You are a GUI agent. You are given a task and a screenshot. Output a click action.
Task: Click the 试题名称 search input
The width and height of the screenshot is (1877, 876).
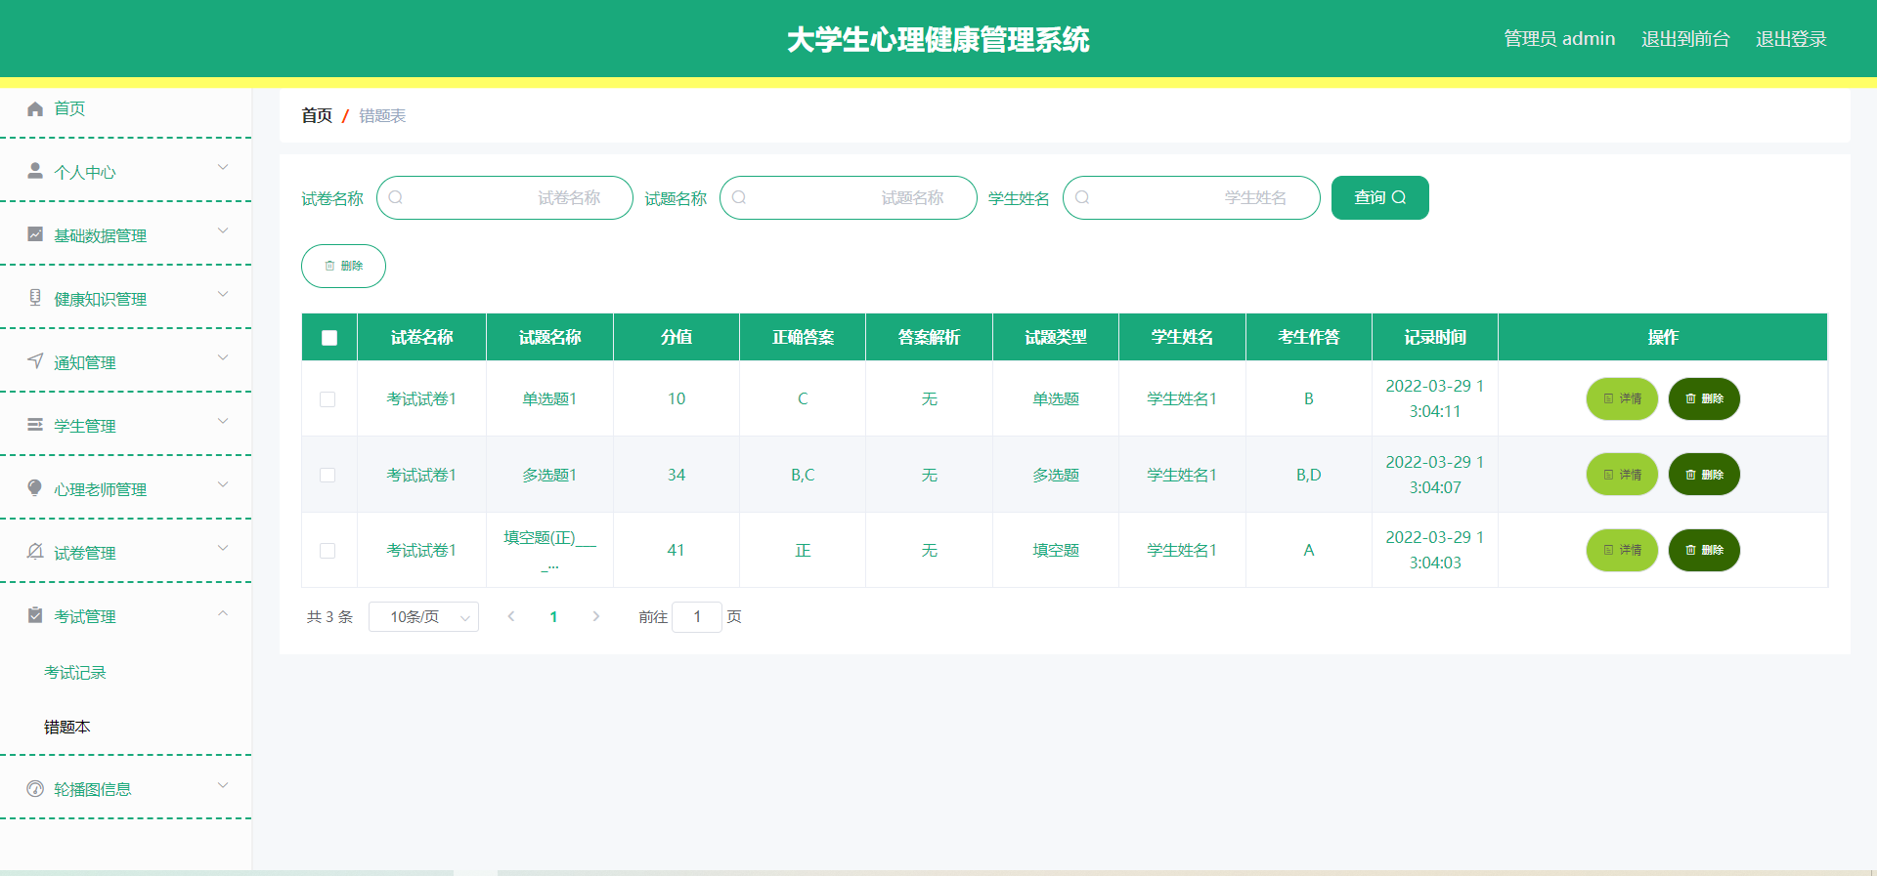(x=848, y=197)
